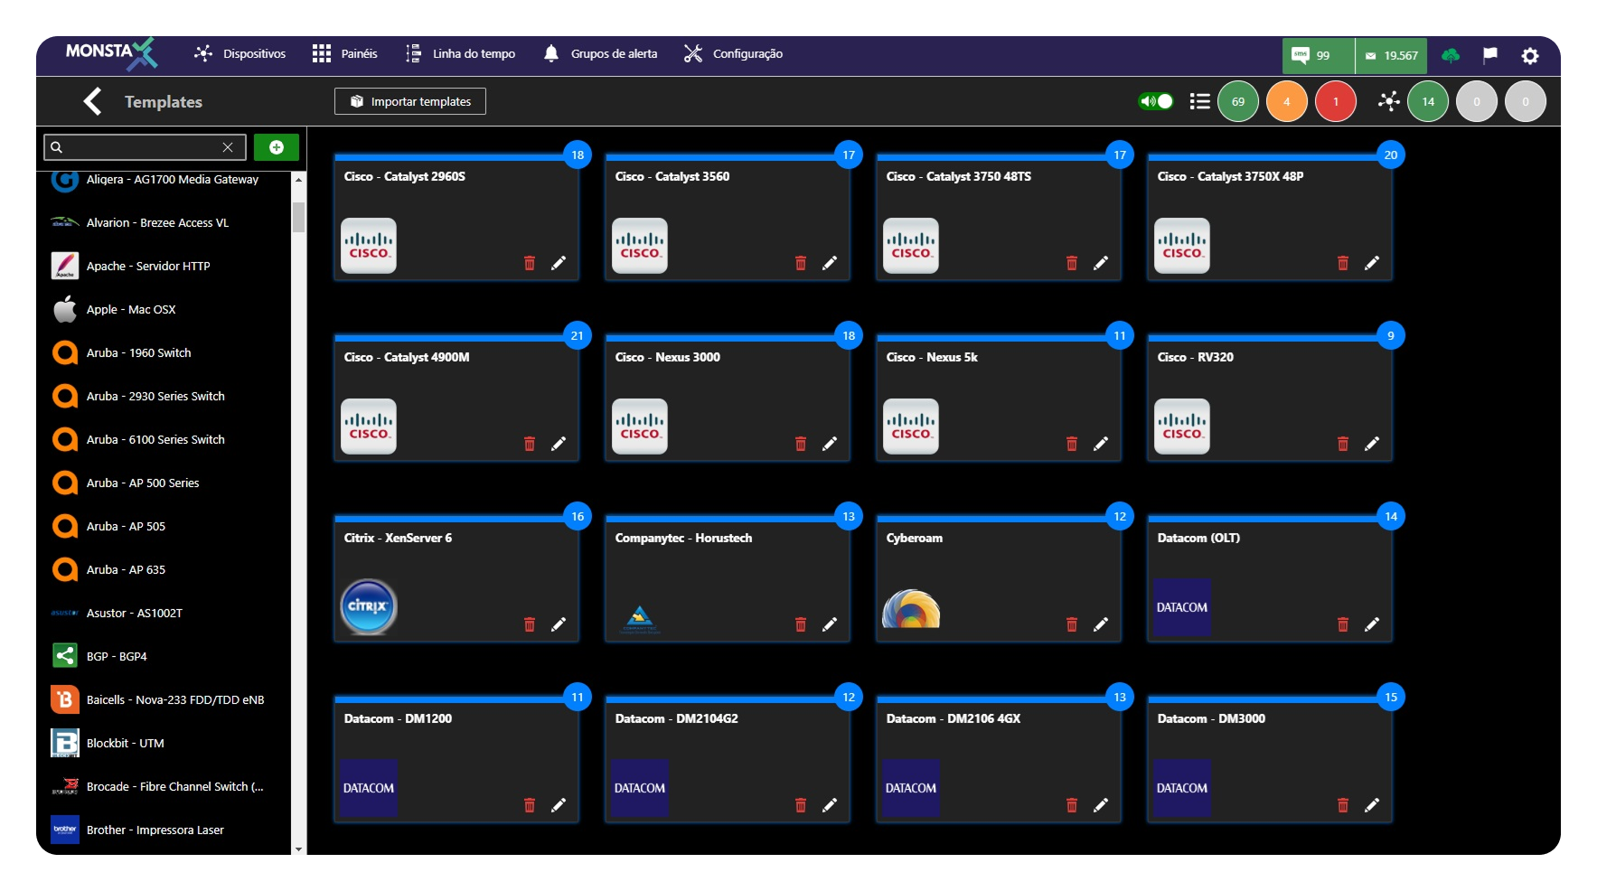The image size is (1597, 891).
Task: Click the 18 badge on Catalyst 2960S
Action: [x=578, y=155]
